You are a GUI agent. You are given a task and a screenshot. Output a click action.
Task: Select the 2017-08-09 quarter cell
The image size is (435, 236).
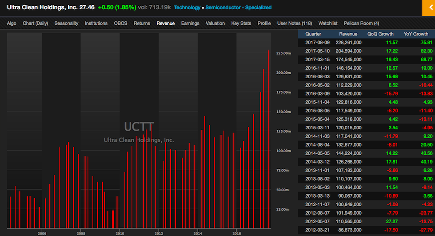317,43
